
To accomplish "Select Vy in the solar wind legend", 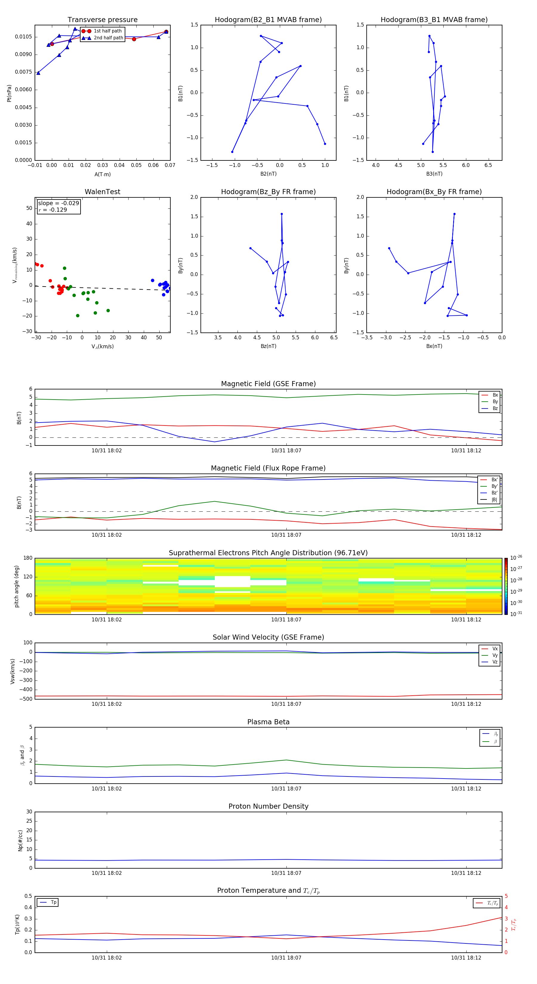I will pos(490,655).
